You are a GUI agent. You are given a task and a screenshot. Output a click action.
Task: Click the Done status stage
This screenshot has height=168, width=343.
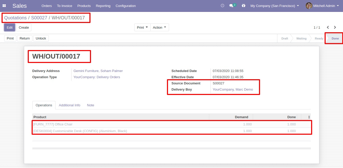tap(335, 38)
